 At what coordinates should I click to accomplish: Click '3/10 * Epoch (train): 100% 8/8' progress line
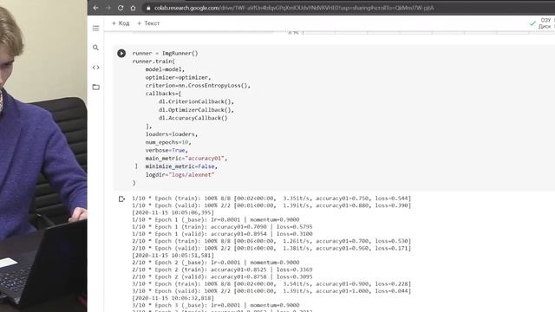coord(271,284)
